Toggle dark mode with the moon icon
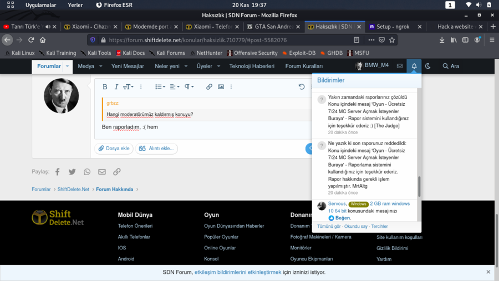Screen dimensions: 499x281 tap(427, 66)
